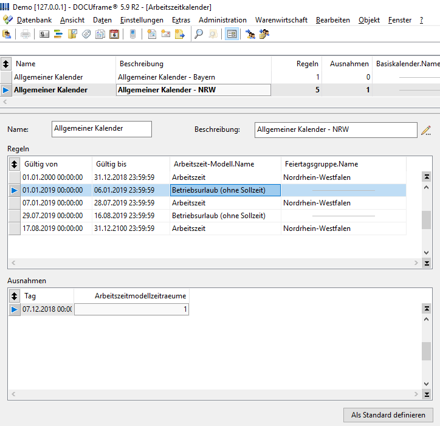Click the arrow to users icon
This screenshot has height=426, width=440.
pyautogui.click(x=250, y=34)
